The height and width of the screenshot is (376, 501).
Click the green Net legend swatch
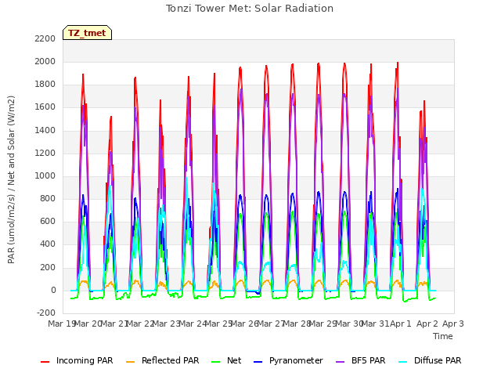(x=216, y=362)
